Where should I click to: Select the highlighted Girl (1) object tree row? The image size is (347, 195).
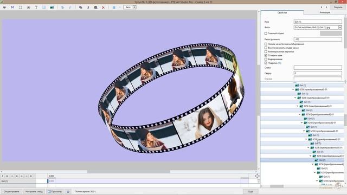(x=303, y=160)
